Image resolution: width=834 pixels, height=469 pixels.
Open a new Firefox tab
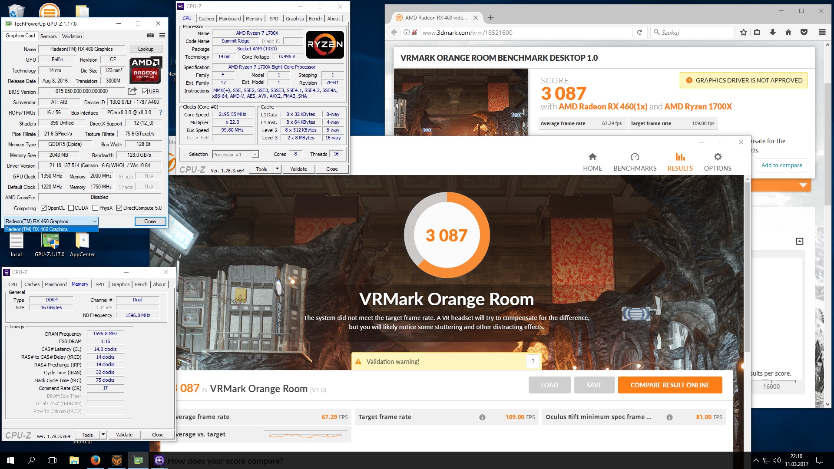(491, 18)
